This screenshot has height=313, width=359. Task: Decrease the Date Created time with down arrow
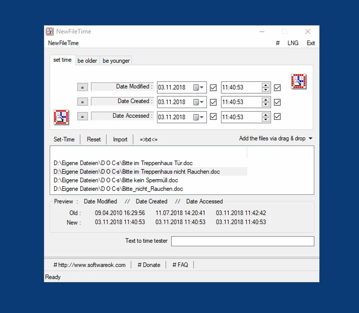[x=266, y=104]
